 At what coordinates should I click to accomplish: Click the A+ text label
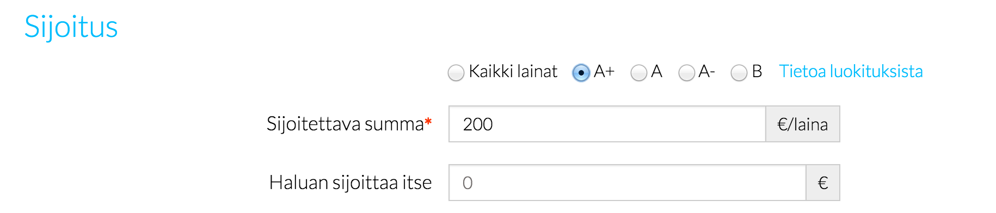tap(604, 71)
